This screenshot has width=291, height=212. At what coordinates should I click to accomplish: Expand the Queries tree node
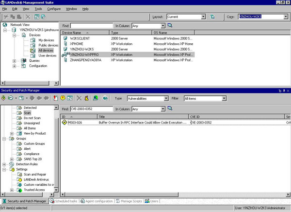click(x=15, y=61)
